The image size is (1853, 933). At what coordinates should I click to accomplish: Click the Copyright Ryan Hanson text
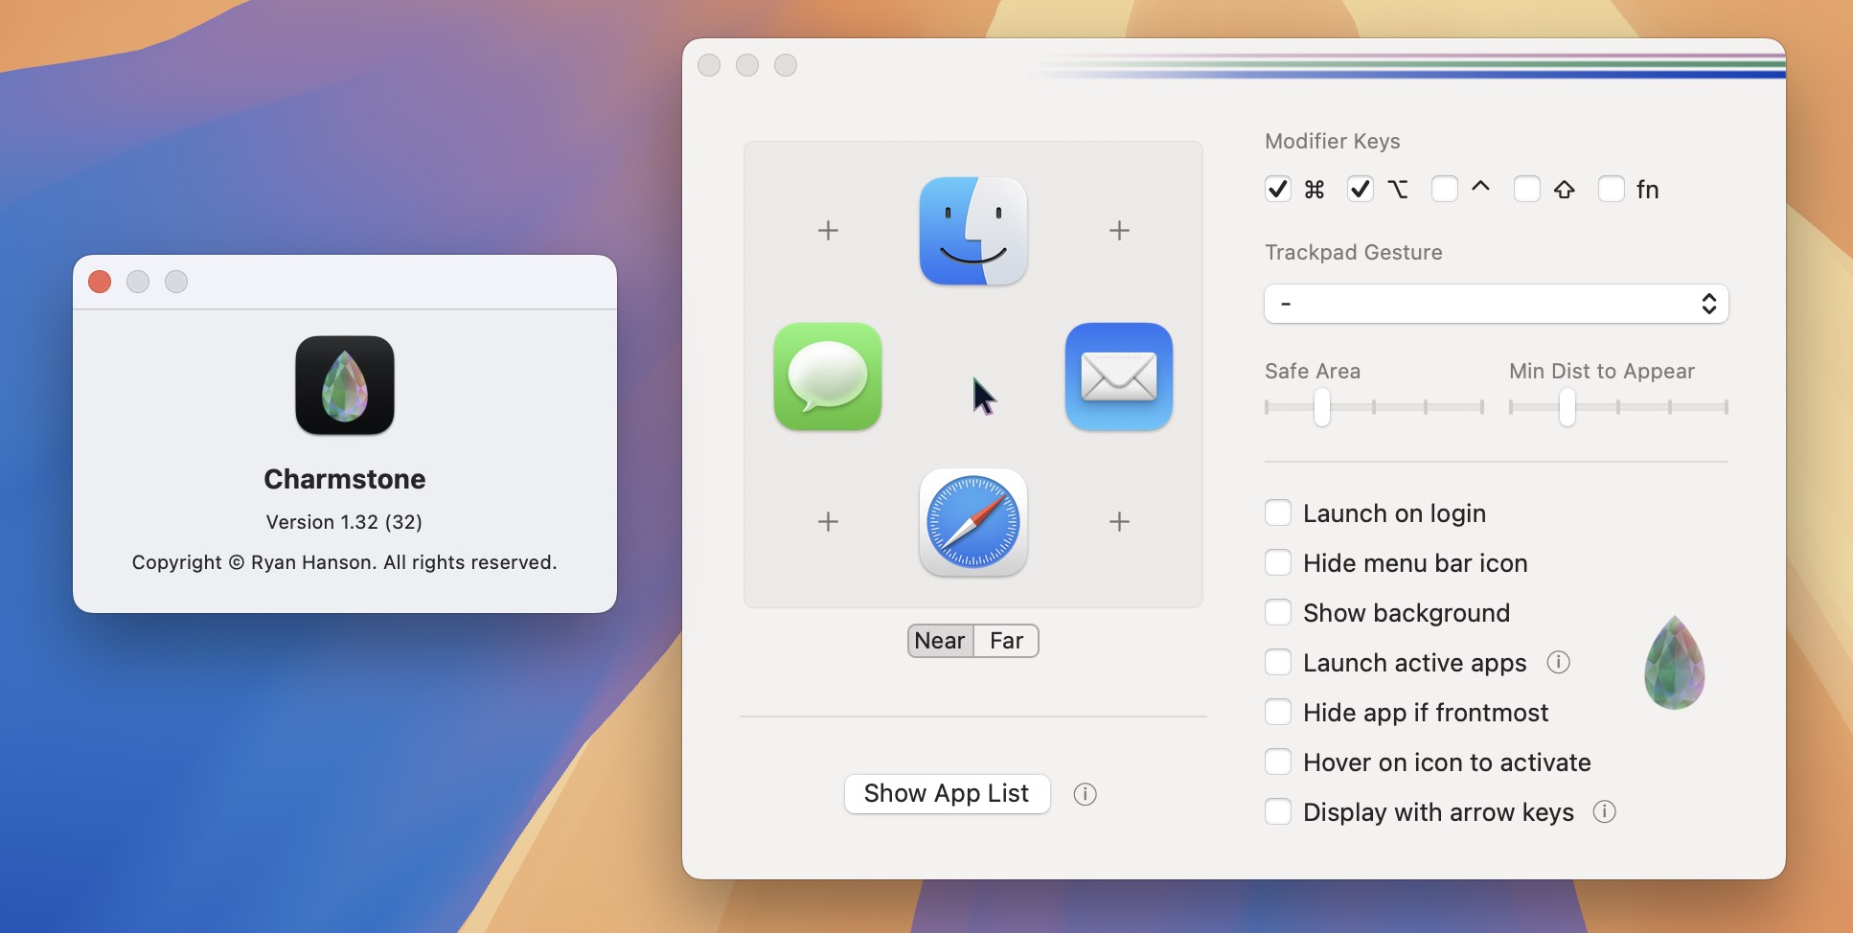click(x=344, y=562)
